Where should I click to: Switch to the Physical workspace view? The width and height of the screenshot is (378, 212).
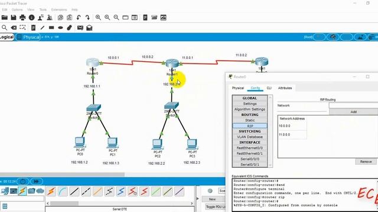tap(28, 37)
